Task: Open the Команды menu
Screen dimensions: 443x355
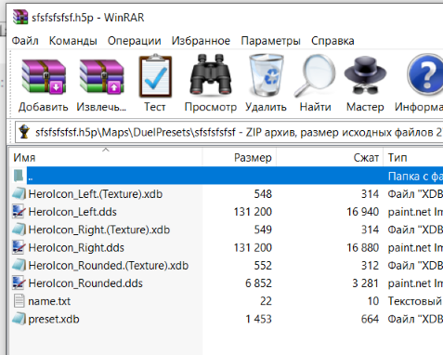Action: pos(73,41)
